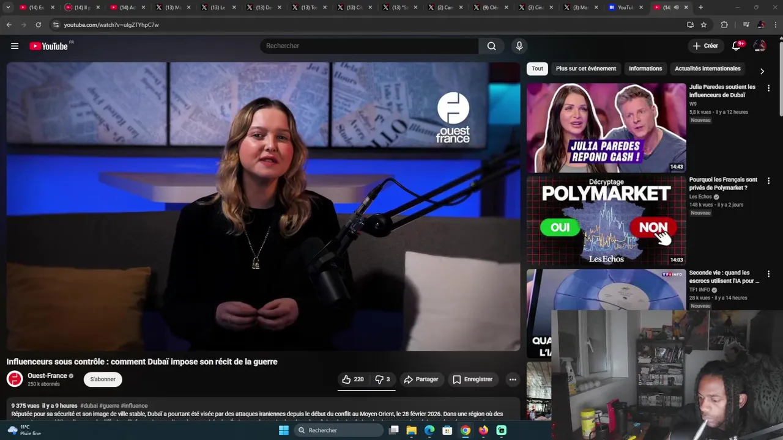Open Pourquoi les Français sont privés title
The width and height of the screenshot is (783, 440).
point(723,184)
